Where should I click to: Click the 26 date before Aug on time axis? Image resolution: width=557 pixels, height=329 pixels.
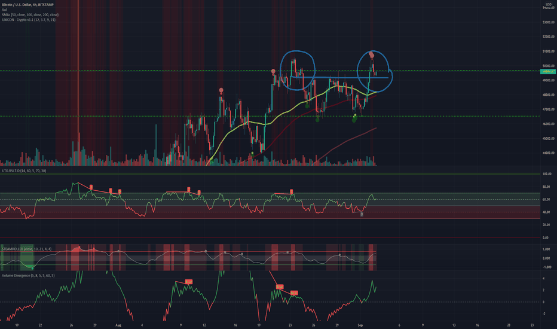coord(71,325)
